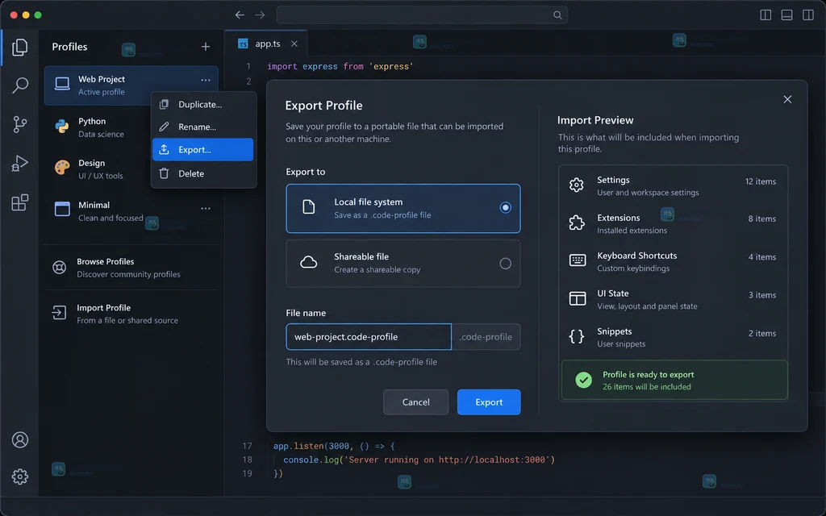The height and width of the screenshot is (516, 826).
Task: Click the macOS green zoom button
Action: coord(38,15)
